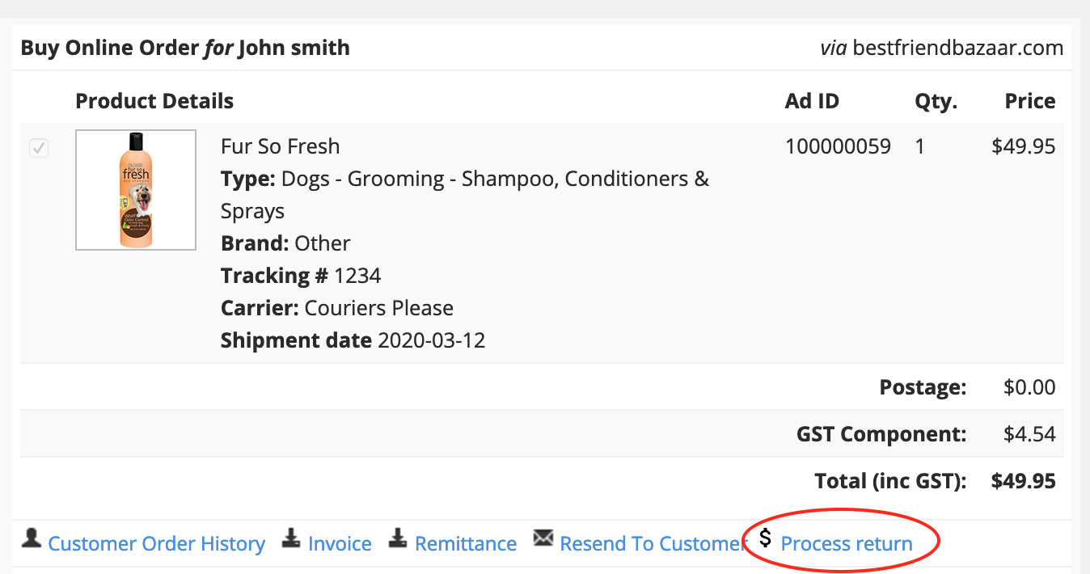Click the envelope icon for Resend To Customer
1090x574 pixels.
(x=543, y=538)
